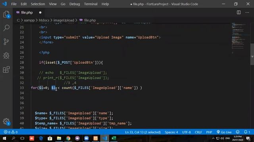Change encoding via UTF-8
Viewport: 254px width, 142px height.
click(186, 132)
